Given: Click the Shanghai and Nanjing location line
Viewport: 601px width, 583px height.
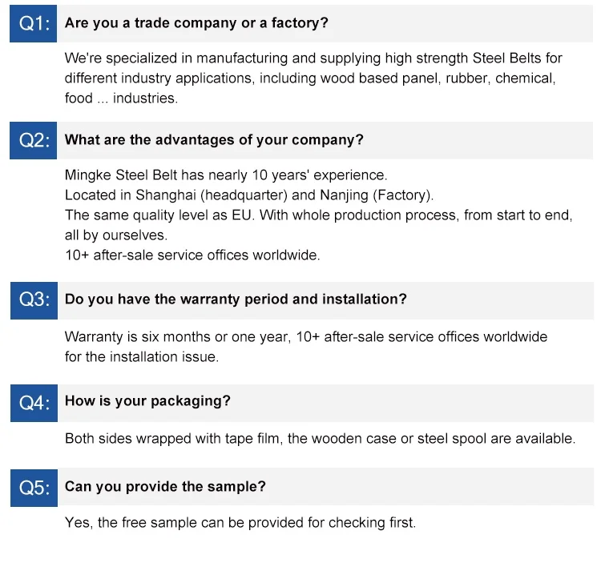Looking at the screenshot, I should click(249, 195).
